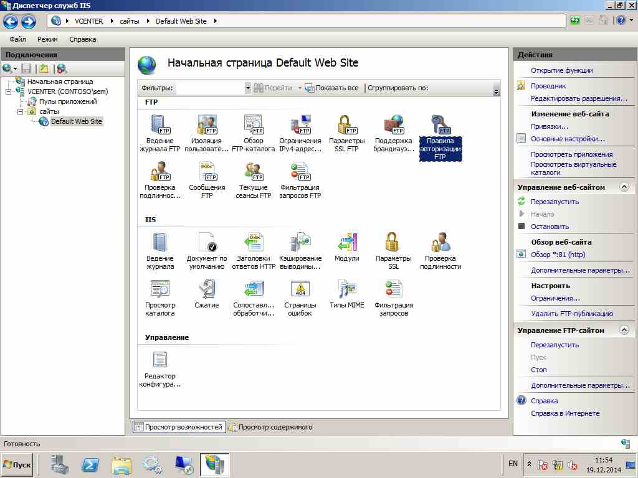Click Остановить under web site management
The height and width of the screenshot is (478, 638).
pyautogui.click(x=550, y=227)
